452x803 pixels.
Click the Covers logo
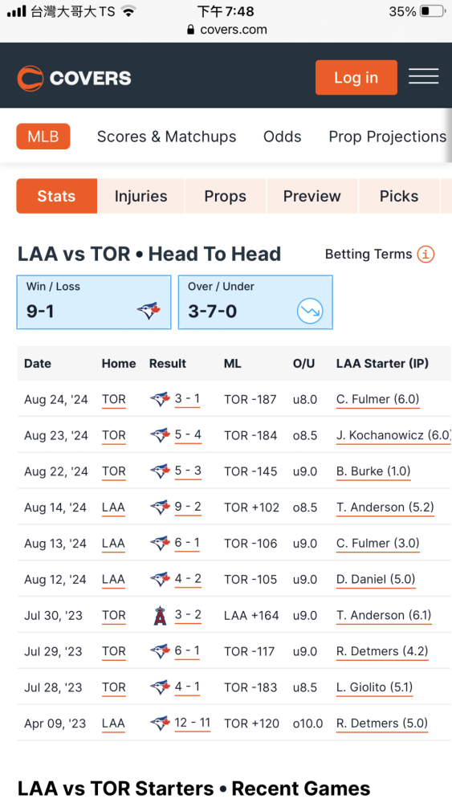(74, 78)
